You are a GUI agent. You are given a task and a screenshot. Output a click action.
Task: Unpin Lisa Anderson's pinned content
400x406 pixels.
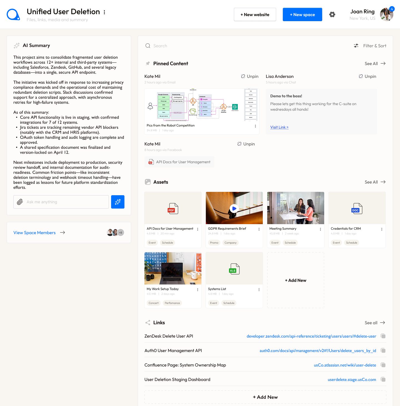click(x=367, y=76)
